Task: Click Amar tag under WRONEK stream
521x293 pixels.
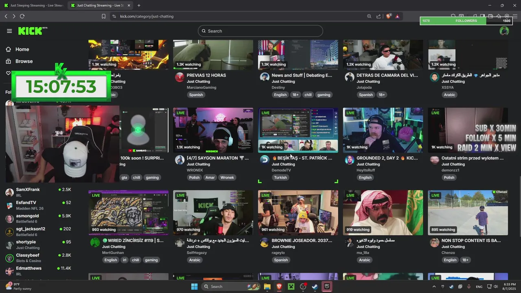Action: (210, 177)
